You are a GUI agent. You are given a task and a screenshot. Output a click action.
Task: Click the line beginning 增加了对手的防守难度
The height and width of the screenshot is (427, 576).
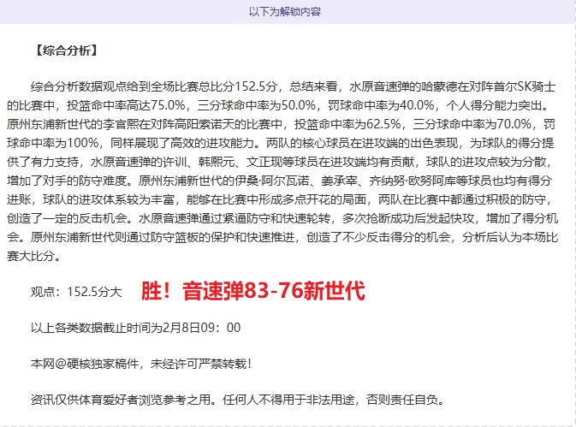279,181
